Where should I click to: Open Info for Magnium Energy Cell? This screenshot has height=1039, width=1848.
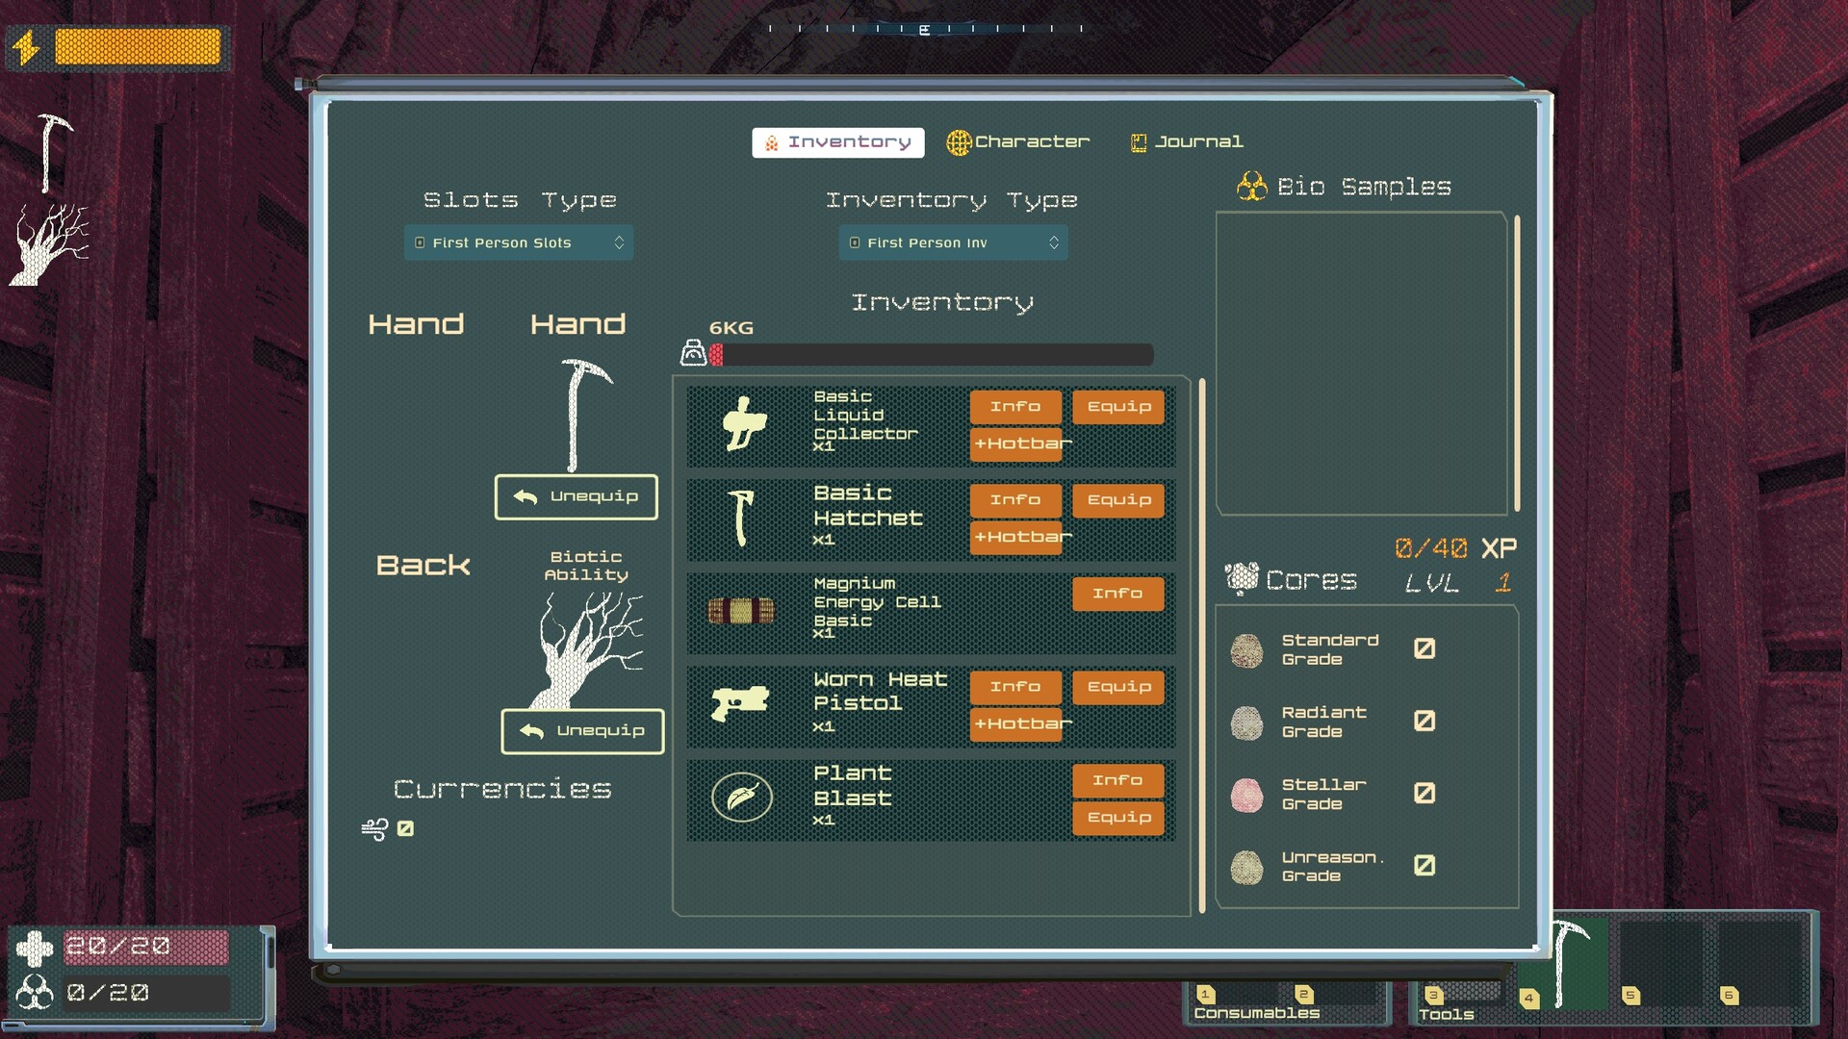pyautogui.click(x=1117, y=594)
